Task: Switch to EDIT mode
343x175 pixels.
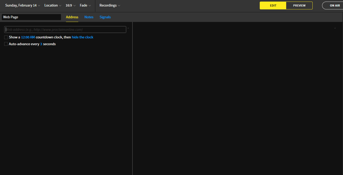Action: click(x=273, y=5)
